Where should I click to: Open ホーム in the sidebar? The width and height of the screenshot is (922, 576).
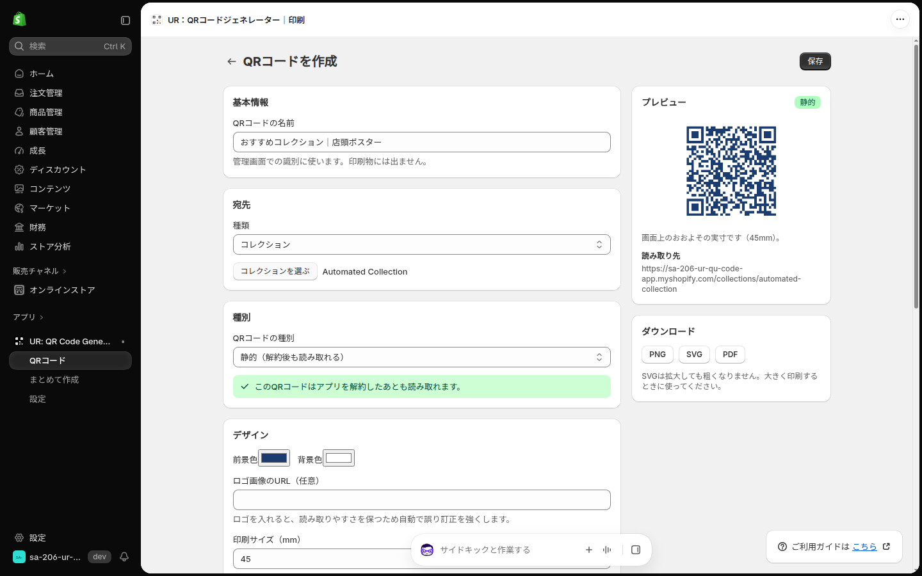pos(70,74)
